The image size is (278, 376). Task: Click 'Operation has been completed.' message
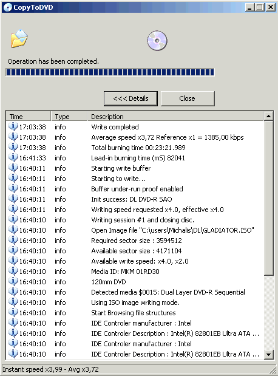[x=53, y=61]
